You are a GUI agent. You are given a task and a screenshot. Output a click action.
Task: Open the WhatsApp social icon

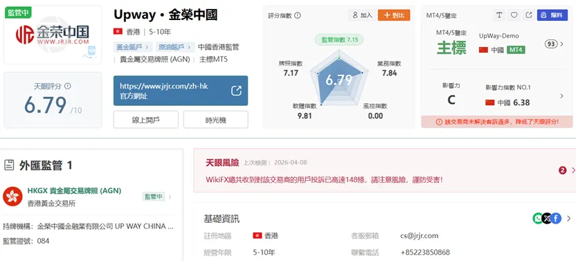click(x=537, y=219)
